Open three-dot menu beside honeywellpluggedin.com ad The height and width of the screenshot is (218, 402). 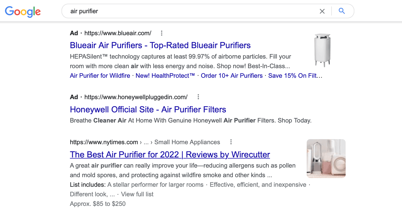[198, 97]
